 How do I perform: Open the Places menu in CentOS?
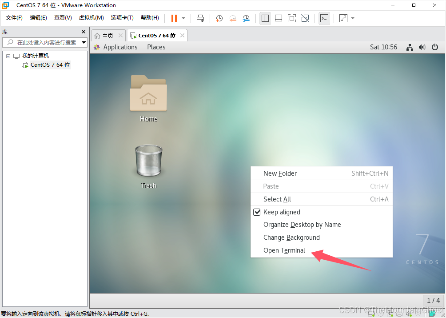click(x=156, y=47)
